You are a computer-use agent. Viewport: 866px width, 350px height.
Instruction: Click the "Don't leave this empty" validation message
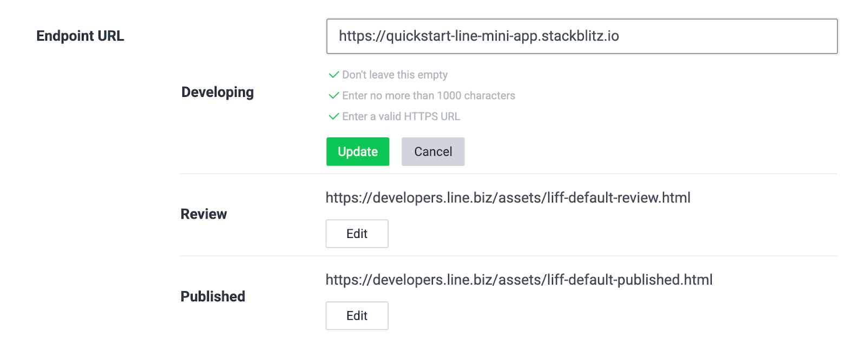pyautogui.click(x=395, y=75)
